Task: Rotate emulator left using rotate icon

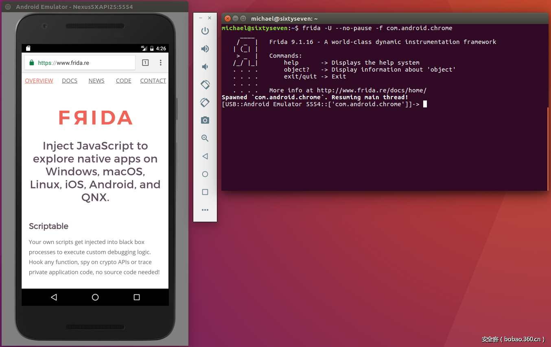Action: 205,85
